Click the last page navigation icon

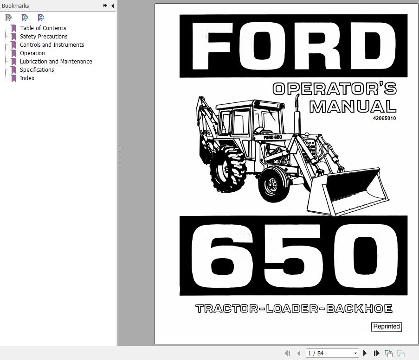(377, 353)
